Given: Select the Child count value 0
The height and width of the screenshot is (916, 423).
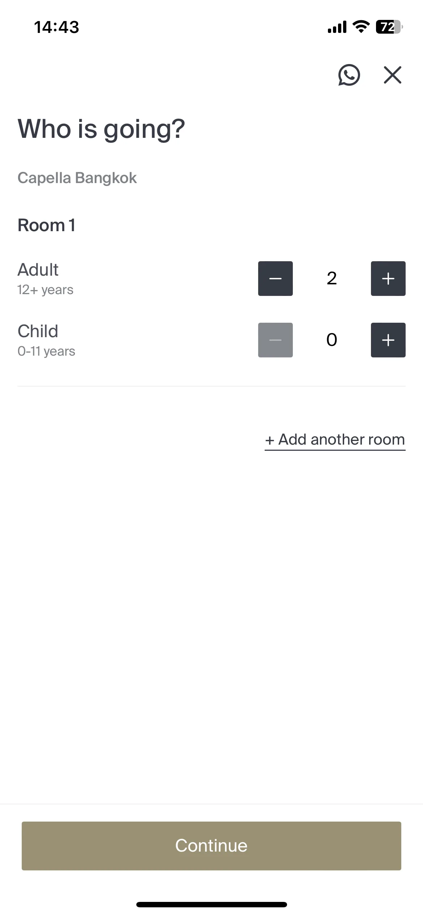Looking at the screenshot, I should [x=332, y=340].
